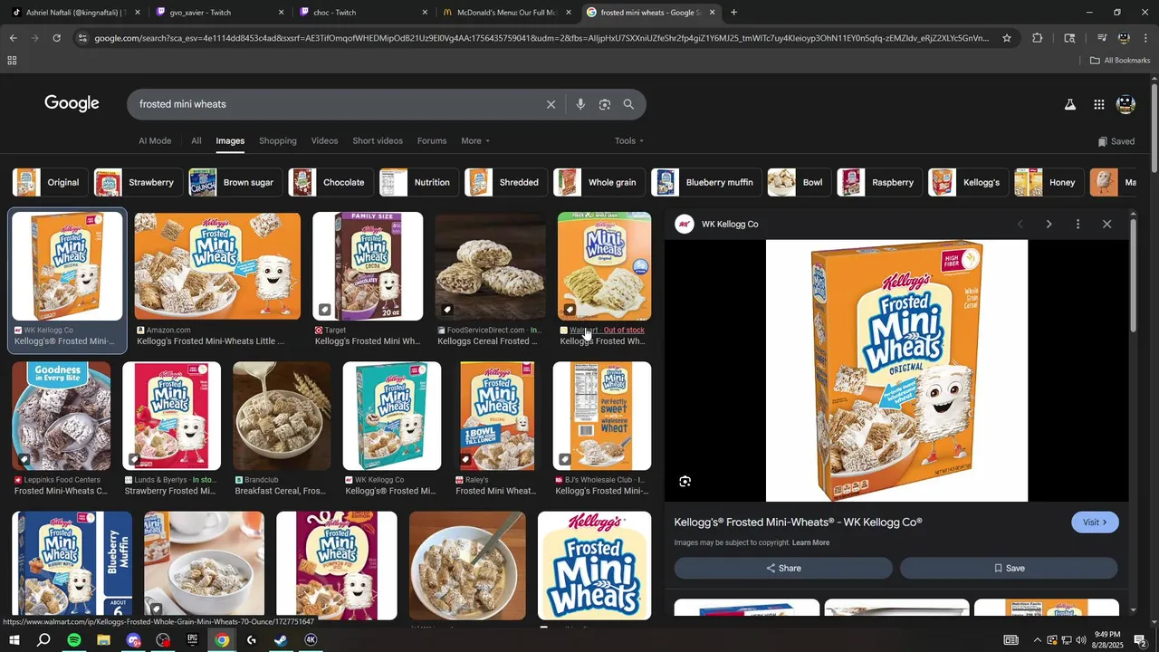Image resolution: width=1159 pixels, height=652 pixels.
Task: Filter by Original chip
Action: [x=51, y=182]
